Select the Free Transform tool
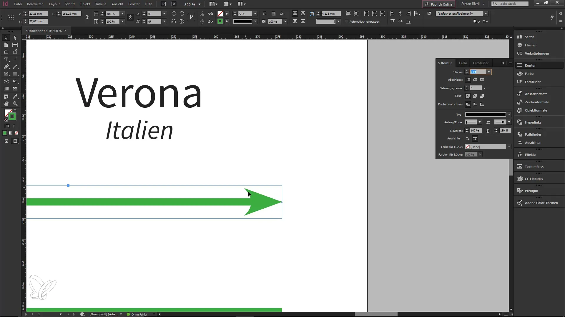Image resolution: width=565 pixels, height=317 pixels. tap(15, 81)
